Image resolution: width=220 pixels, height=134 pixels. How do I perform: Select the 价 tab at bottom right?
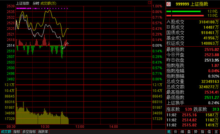tap(175, 131)
